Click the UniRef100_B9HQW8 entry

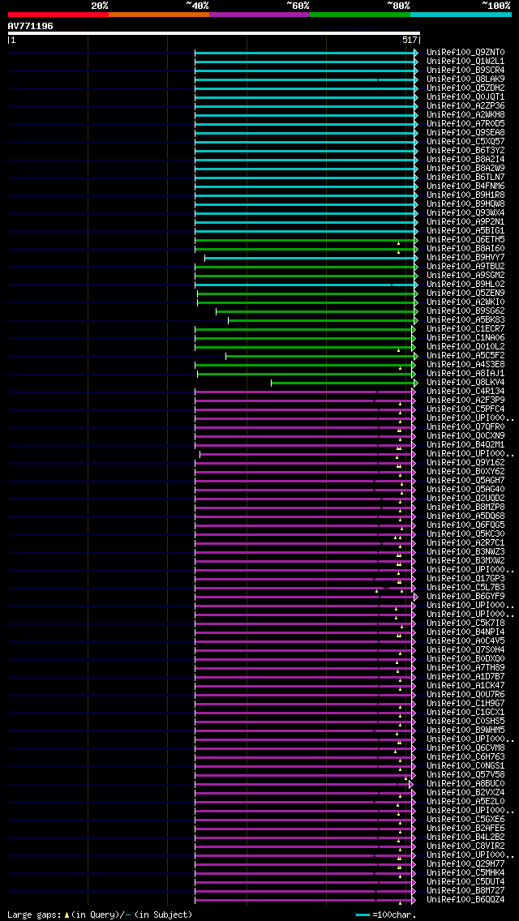[465, 203]
